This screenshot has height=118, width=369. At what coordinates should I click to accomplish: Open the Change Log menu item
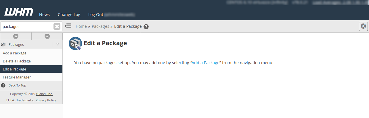click(x=69, y=15)
